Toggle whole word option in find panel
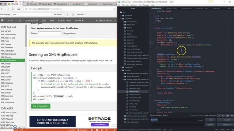Screen dimensions: 234x131 coord(232,116)
